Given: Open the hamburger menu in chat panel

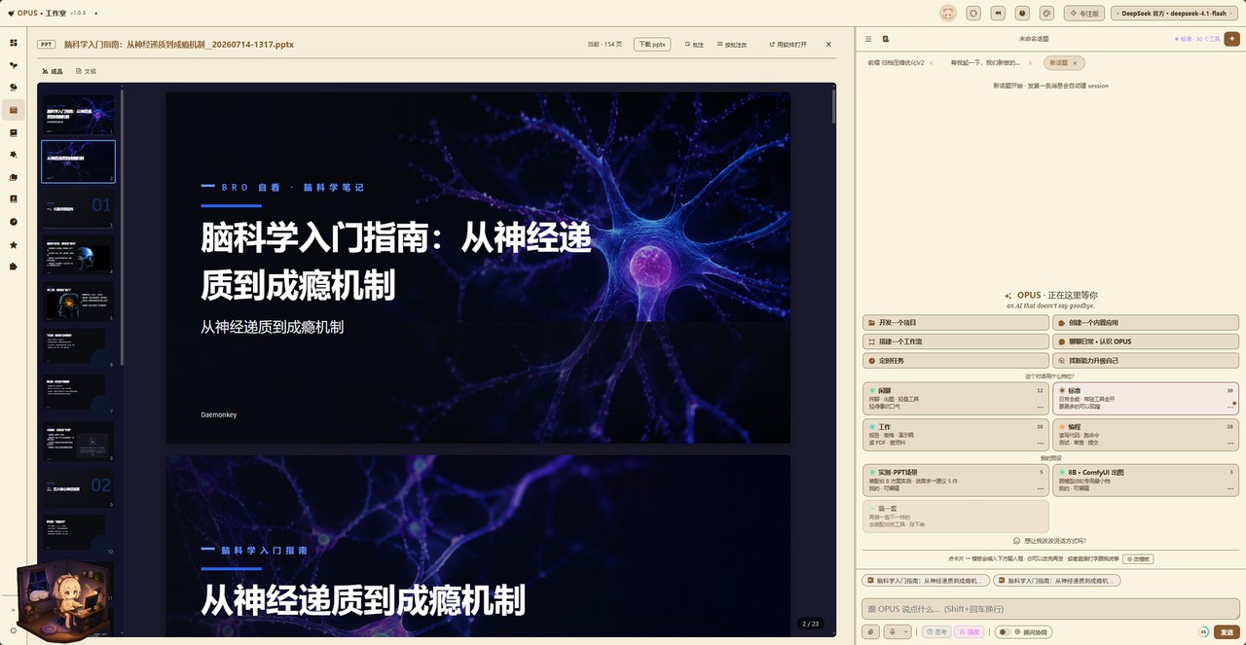Looking at the screenshot, I should 868,39.
